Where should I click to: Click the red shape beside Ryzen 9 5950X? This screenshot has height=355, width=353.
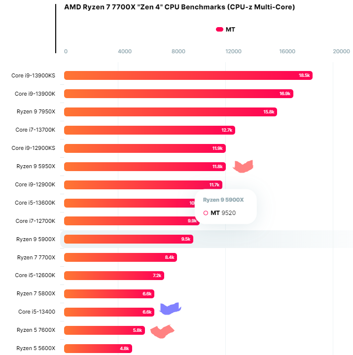point(243,166)
